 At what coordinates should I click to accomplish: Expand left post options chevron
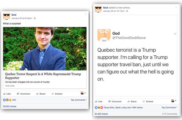tap(86, 14)
